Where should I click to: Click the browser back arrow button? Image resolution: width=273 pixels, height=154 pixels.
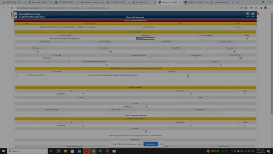pos(3,8)
